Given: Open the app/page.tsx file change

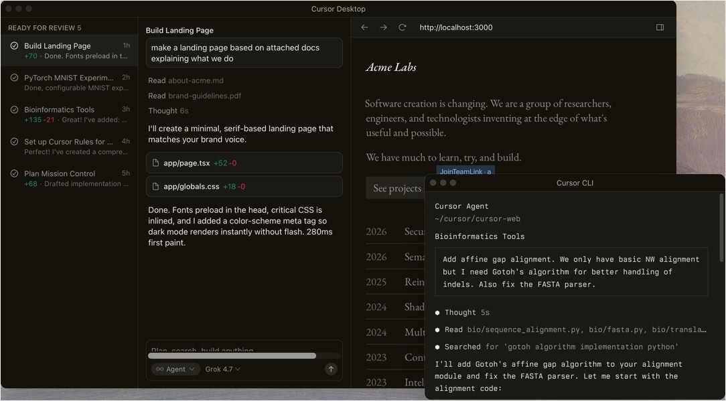Looking at the screenshot, I should point(244,163).
